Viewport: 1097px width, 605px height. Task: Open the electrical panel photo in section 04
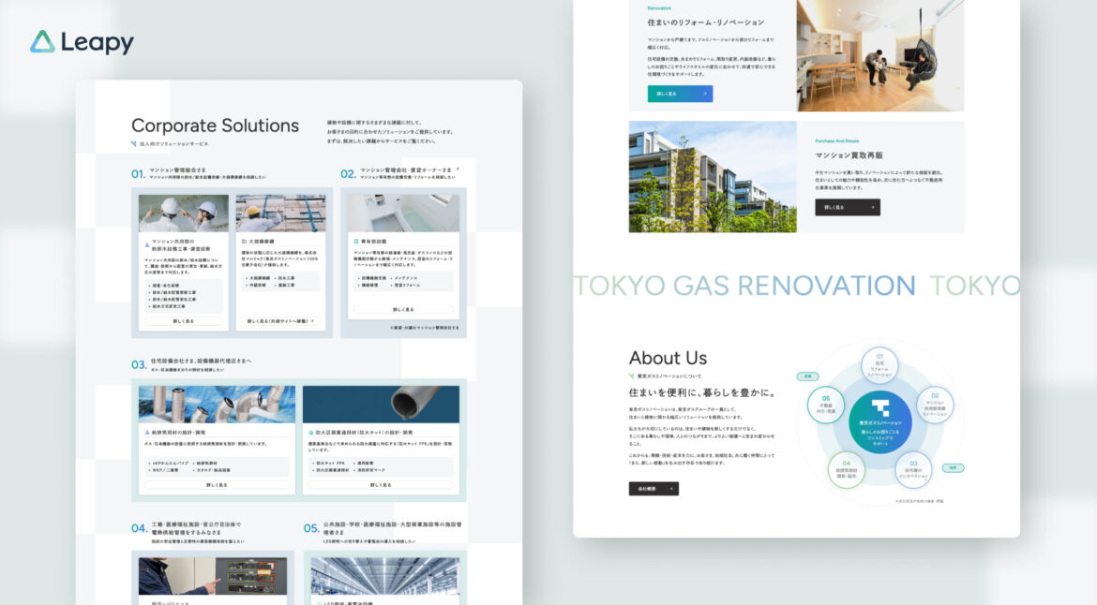point(213,576)
